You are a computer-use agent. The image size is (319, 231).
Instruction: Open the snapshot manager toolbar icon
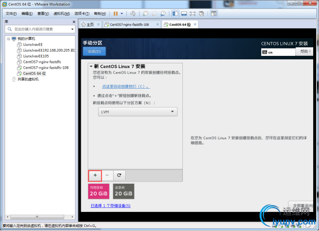[163, 14]
